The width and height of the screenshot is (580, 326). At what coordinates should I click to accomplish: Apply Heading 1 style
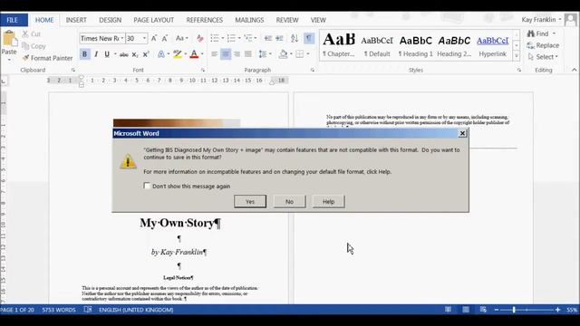click(x=415, y=45)
